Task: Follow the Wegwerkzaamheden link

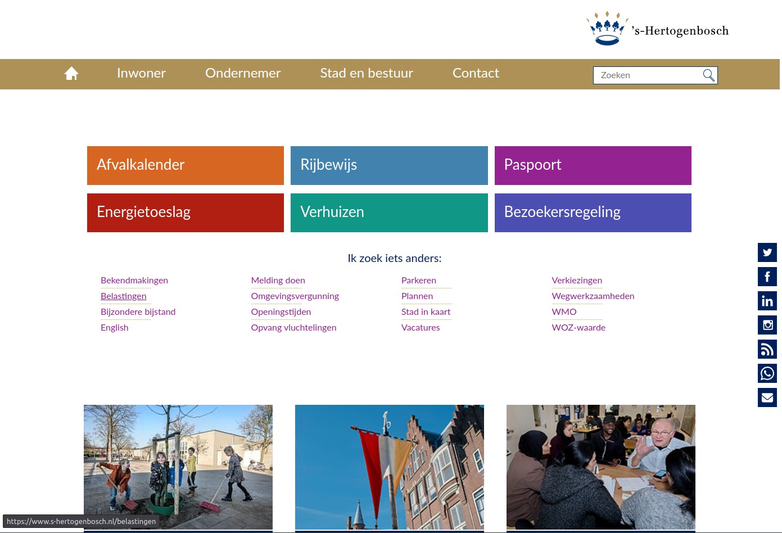Action: click(593, 296)
